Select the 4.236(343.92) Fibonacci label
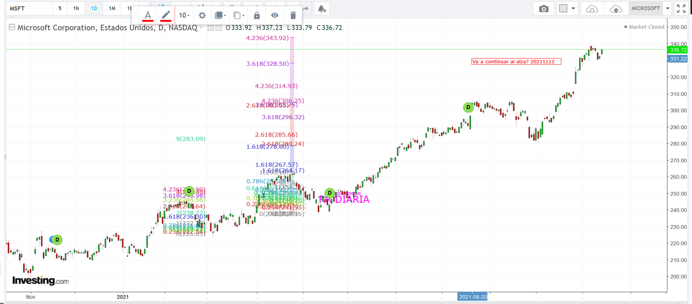The height and width of the screenshot is (304, 692). [x=267, y=38]
